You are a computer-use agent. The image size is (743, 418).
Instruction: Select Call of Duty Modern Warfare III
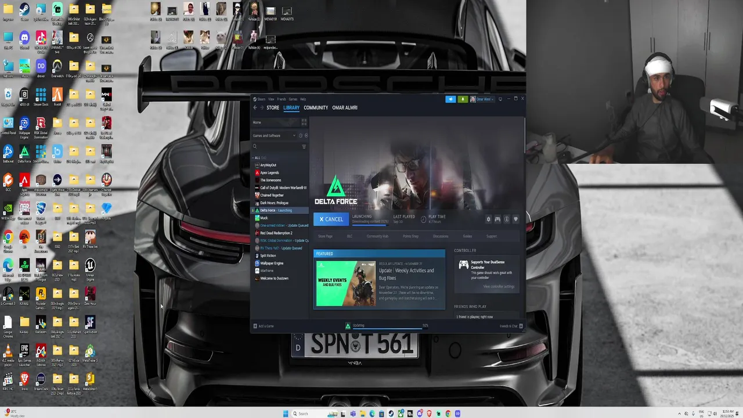point(281,188)
